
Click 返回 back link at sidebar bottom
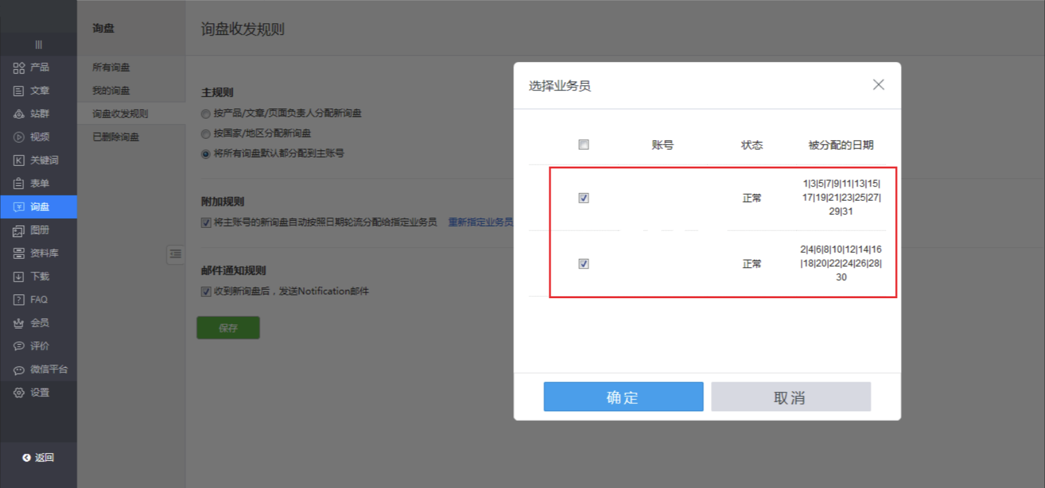[x=38, y=458]
